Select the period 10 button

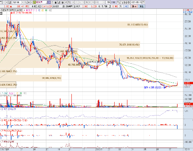click(83, 2)
